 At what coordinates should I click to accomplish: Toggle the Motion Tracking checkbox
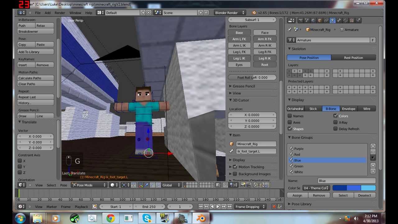click(x=235, y=167)
